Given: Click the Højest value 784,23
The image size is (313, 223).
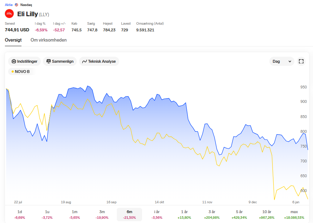Looking at the screenshot, I should click(x=109, y=30).
